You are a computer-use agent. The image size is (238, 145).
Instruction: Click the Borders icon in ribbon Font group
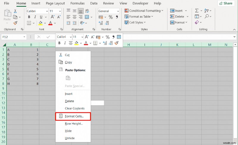(29, 23)
